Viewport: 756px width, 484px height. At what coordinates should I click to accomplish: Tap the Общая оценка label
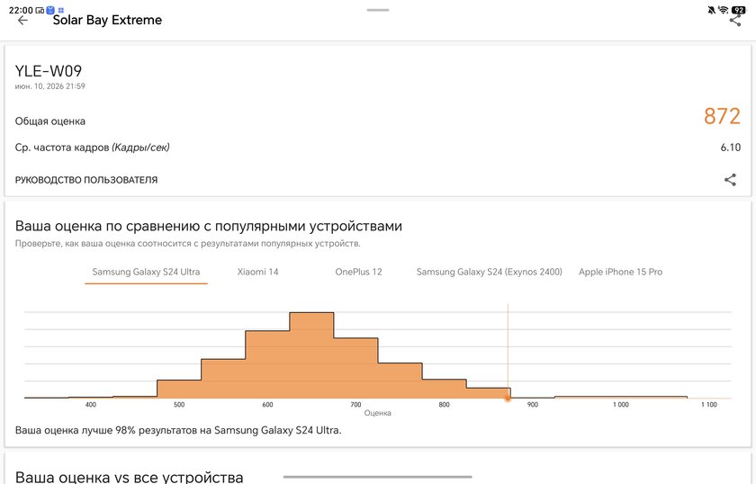pyautogui.click(x=50, y=121)
